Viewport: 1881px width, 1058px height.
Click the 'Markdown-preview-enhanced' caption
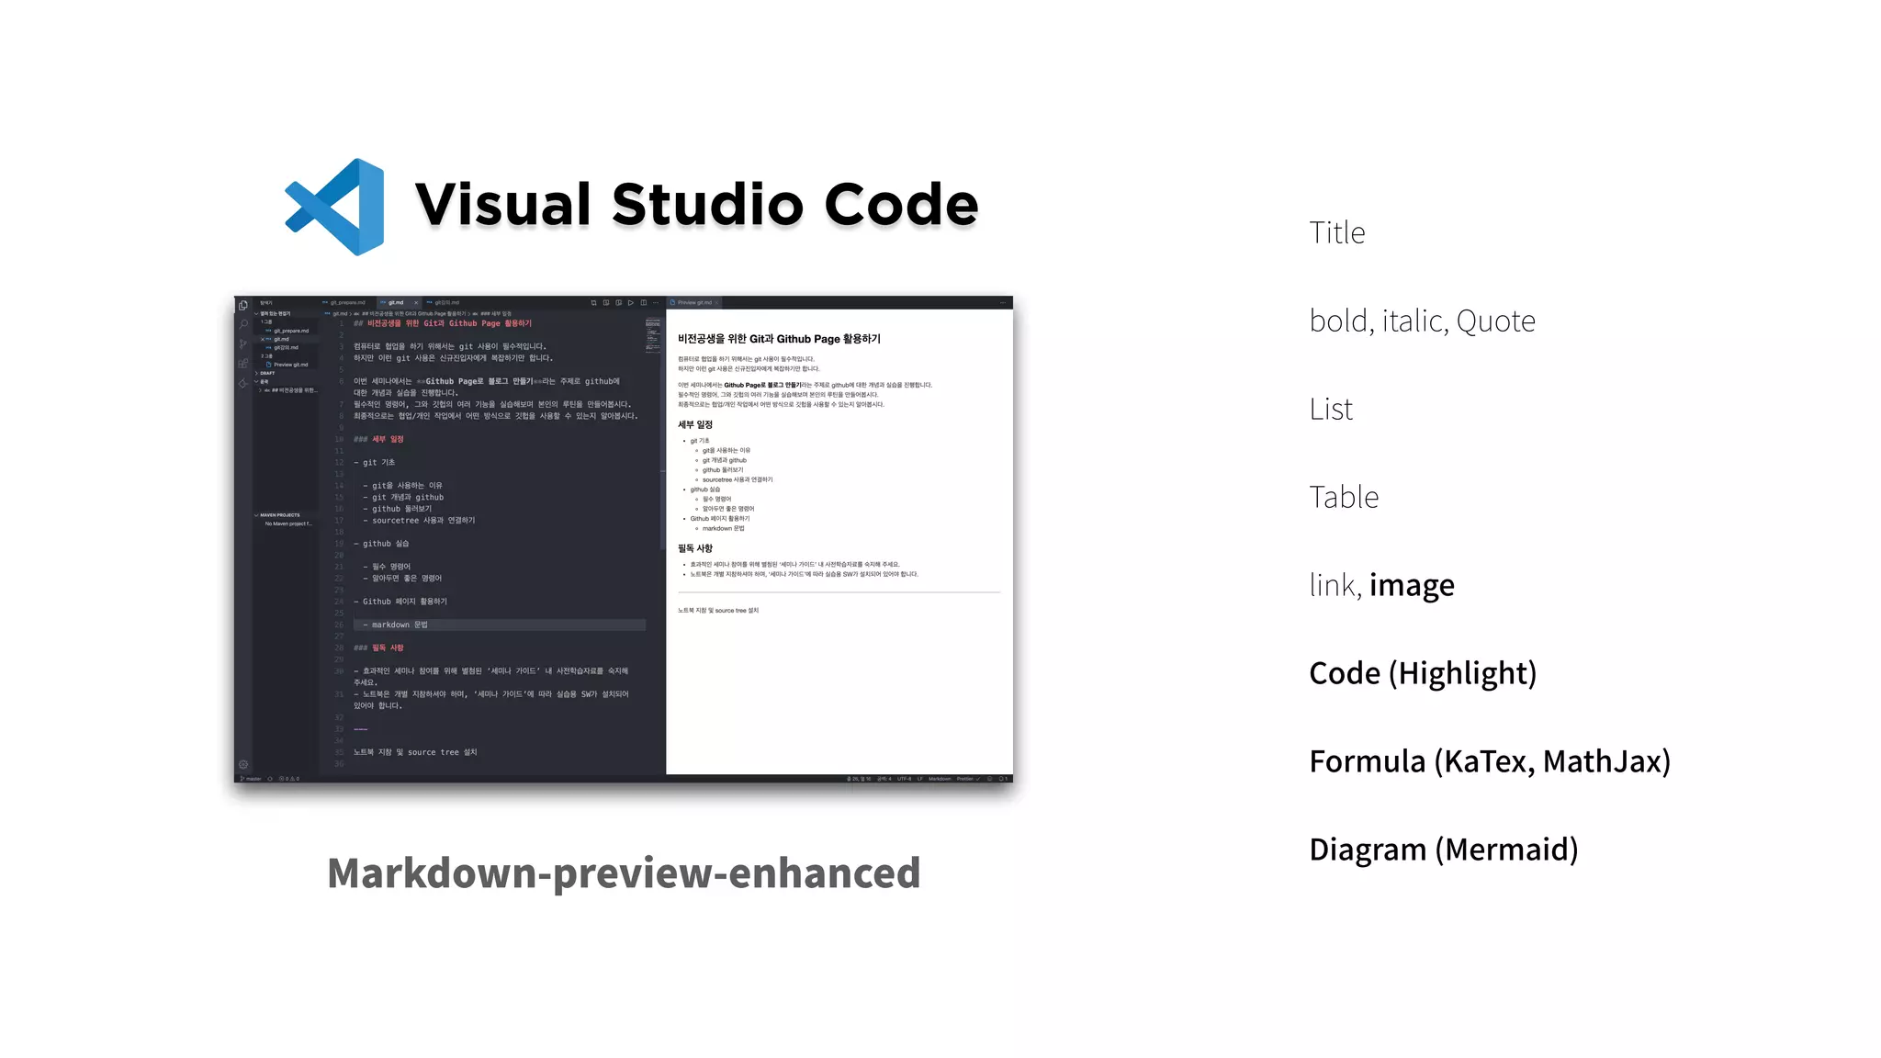click(624, 872)
